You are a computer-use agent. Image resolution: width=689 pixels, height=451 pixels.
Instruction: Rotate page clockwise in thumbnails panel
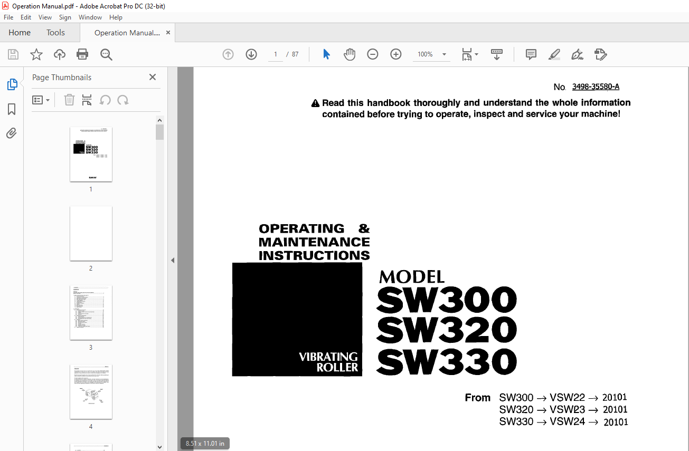click(123, 100)
